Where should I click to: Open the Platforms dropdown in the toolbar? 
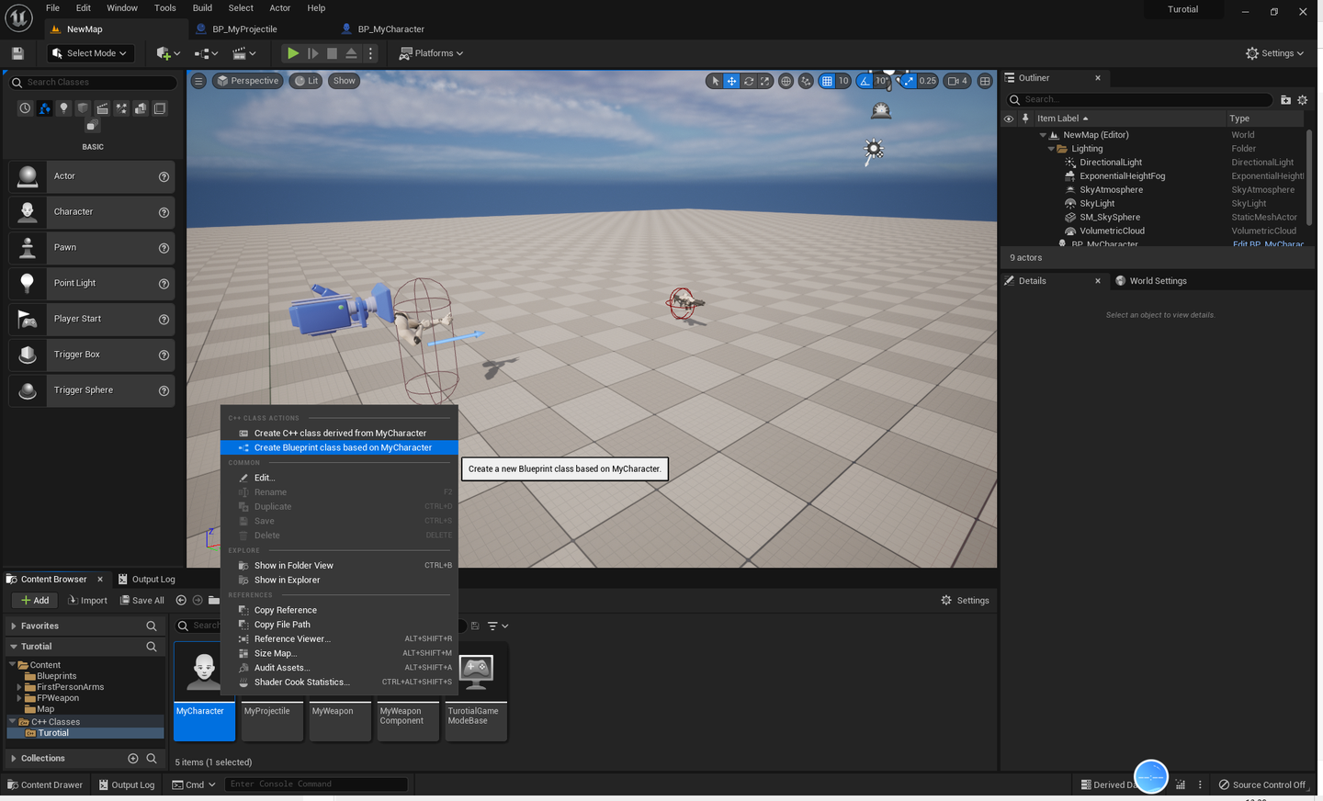(431, 52)
